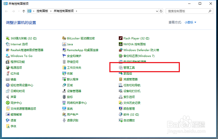
Task: Click the 用户帐户 users icon
Action: click(x=64, y=114)
